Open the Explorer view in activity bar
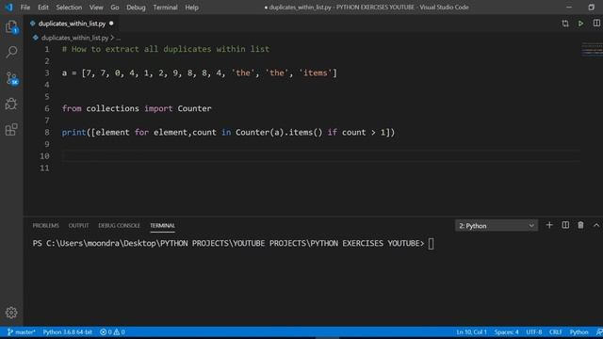 11,27
